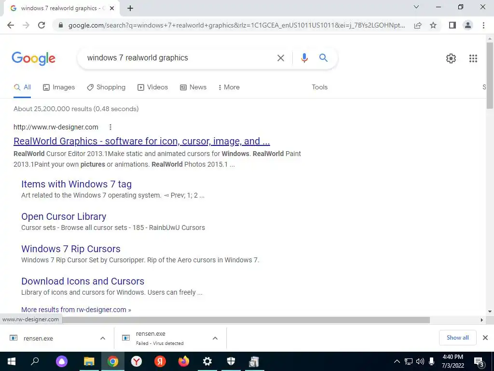Open the Chrome profile avatar
This screenshot has width=494, height=371.
(x=468, y=25)
